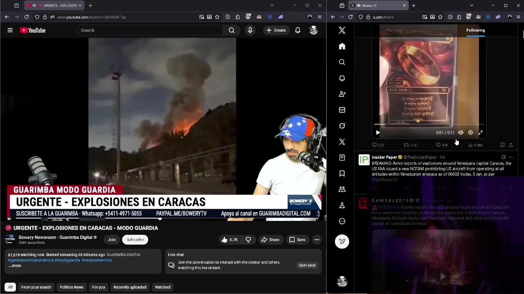Open X Messages envelope in the sidebar
This screenshot has width=524, height=294.
(x=342, y=110)
